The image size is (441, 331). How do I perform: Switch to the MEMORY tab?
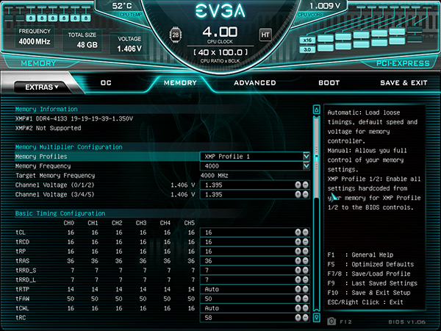pyautogui.click(x=180, y=82)
